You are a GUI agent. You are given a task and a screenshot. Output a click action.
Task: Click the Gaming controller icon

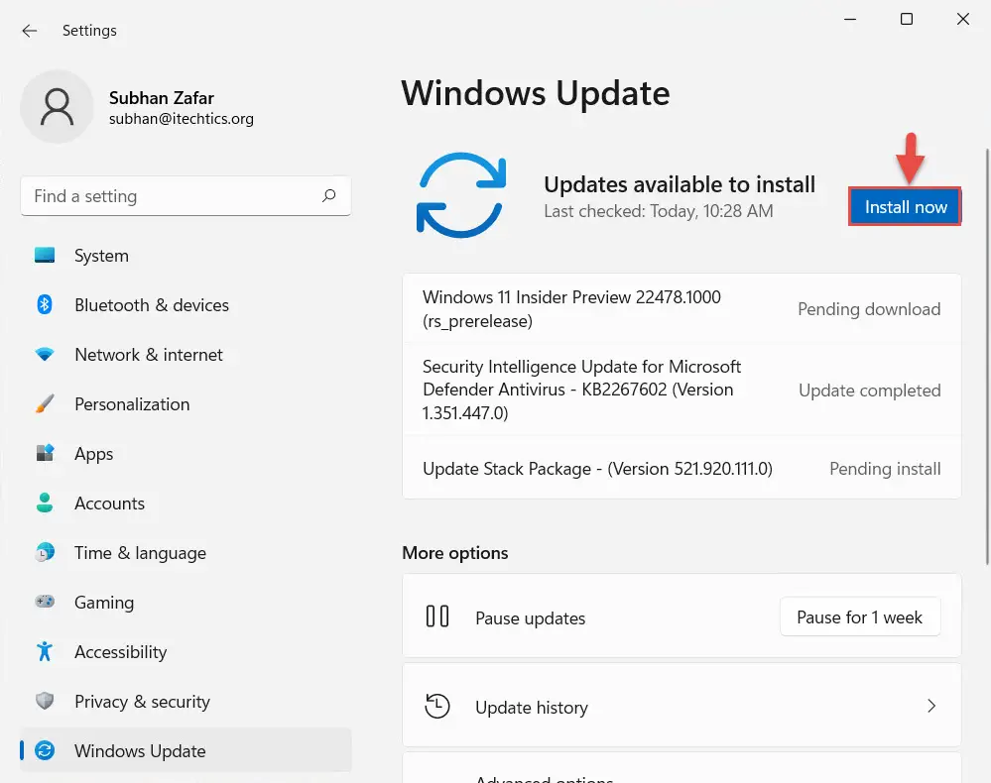45,602
